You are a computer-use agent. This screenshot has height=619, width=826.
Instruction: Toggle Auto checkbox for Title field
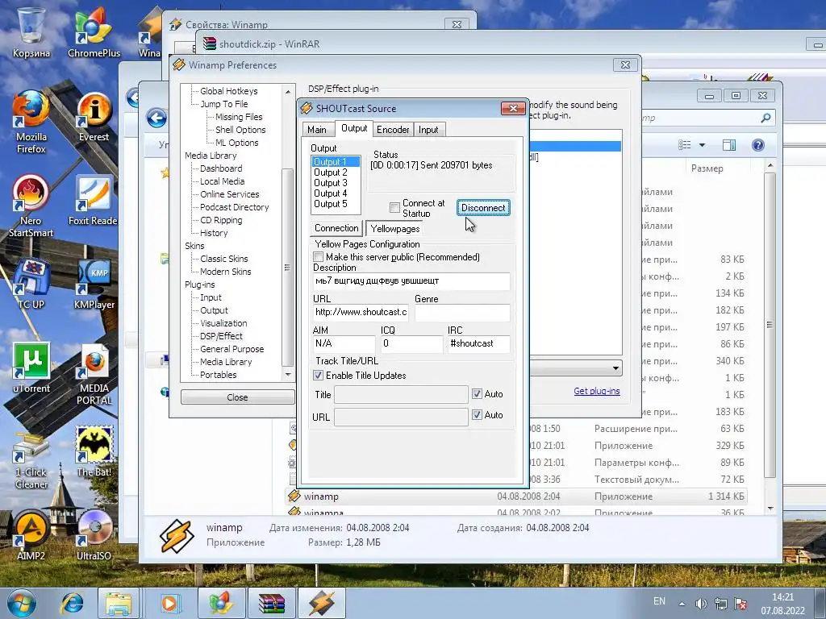477,393
